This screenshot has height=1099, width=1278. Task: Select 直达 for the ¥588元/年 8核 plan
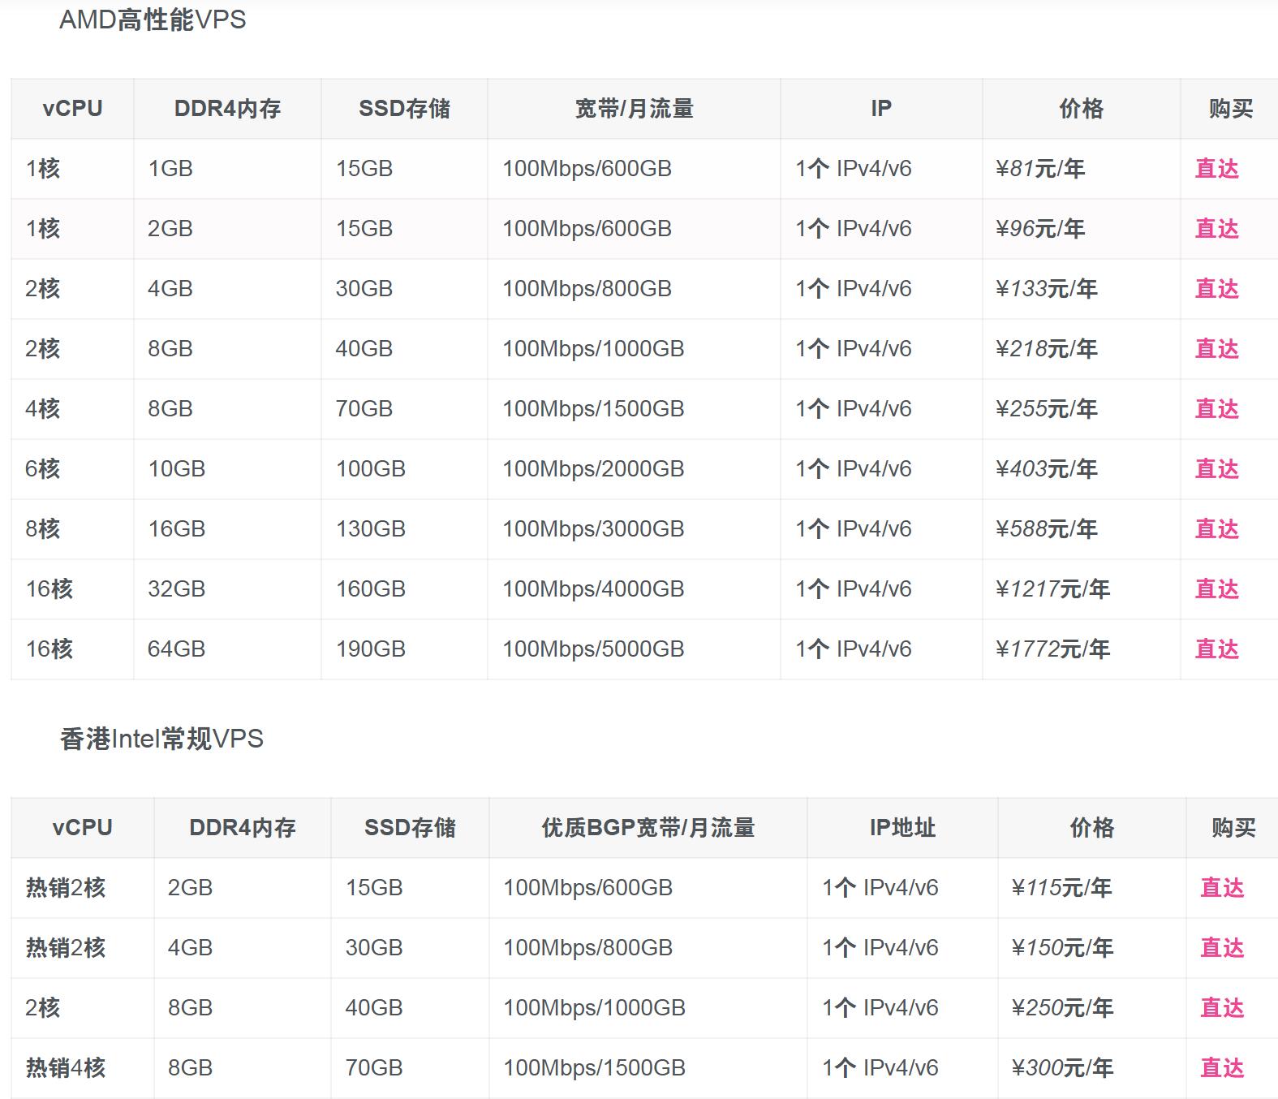point(1216,529)
